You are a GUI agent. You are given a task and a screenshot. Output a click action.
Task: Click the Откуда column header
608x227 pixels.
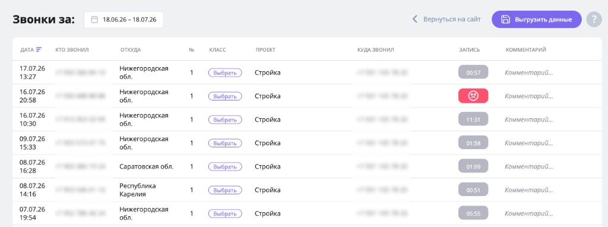tap(131, 50)
